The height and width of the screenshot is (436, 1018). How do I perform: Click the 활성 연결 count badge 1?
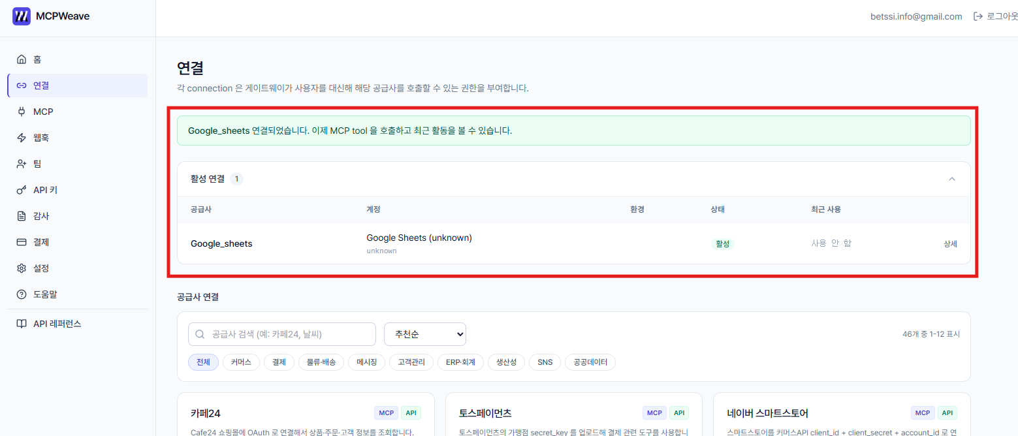click(236, 179)
